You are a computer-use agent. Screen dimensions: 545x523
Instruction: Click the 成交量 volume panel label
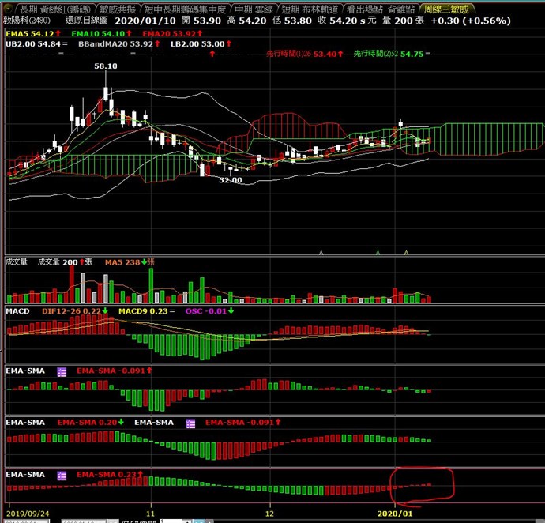[17, 261]
